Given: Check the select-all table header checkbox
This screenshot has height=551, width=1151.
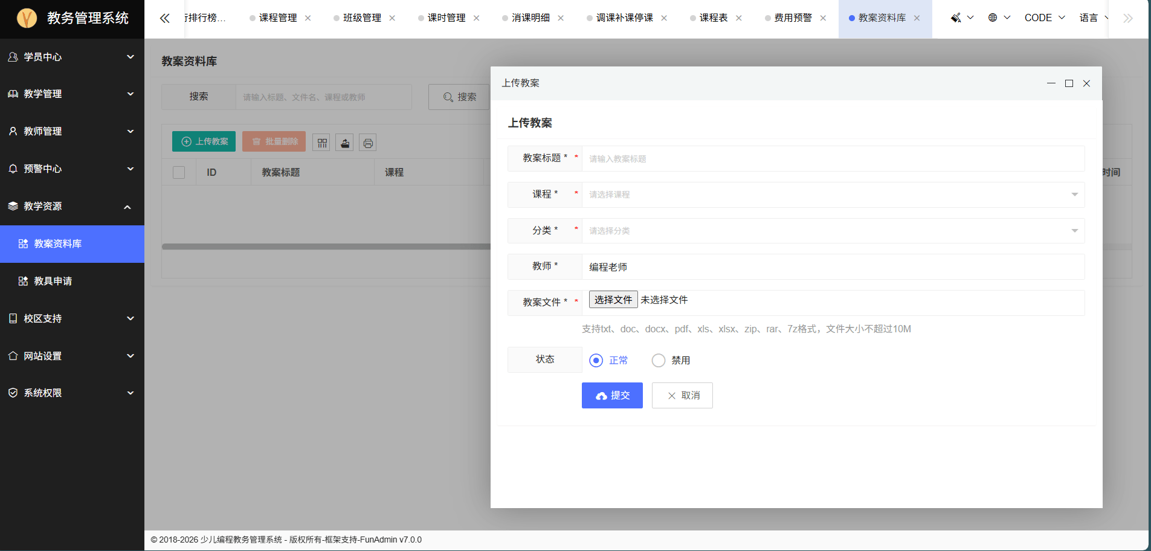Looking at the screenshot, I should pos(179,172).
